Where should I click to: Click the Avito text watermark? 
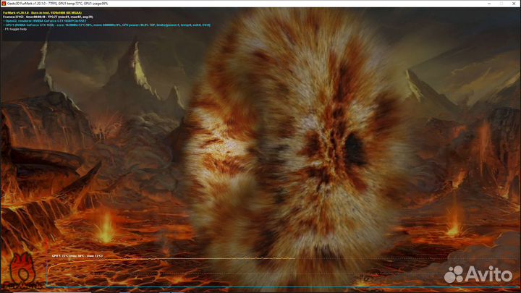489,274
